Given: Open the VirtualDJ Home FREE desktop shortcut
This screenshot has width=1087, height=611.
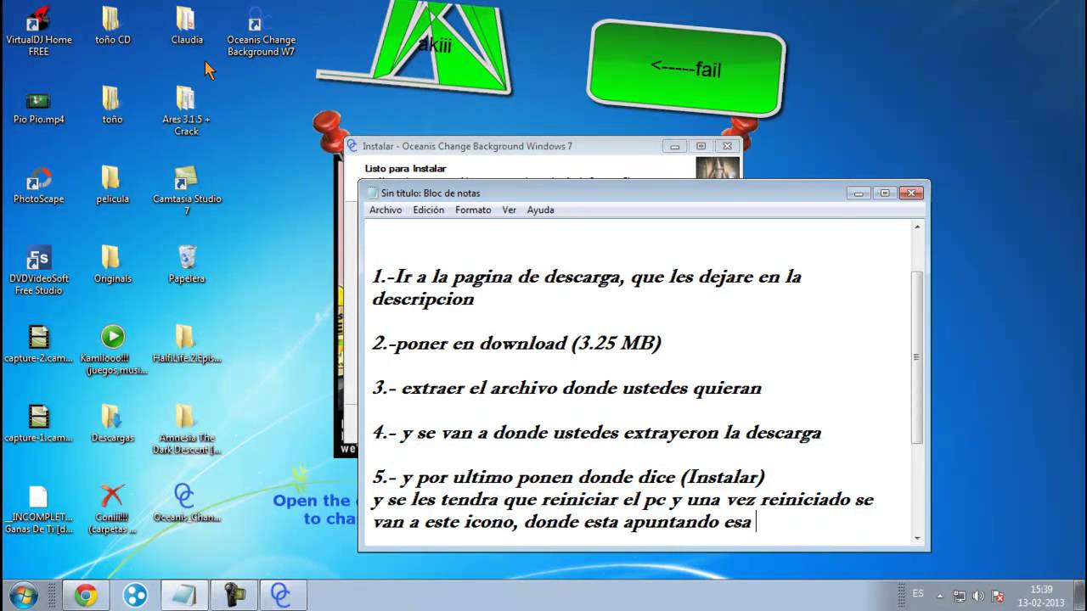Looking at the screenshot, I should pos(38,31).
